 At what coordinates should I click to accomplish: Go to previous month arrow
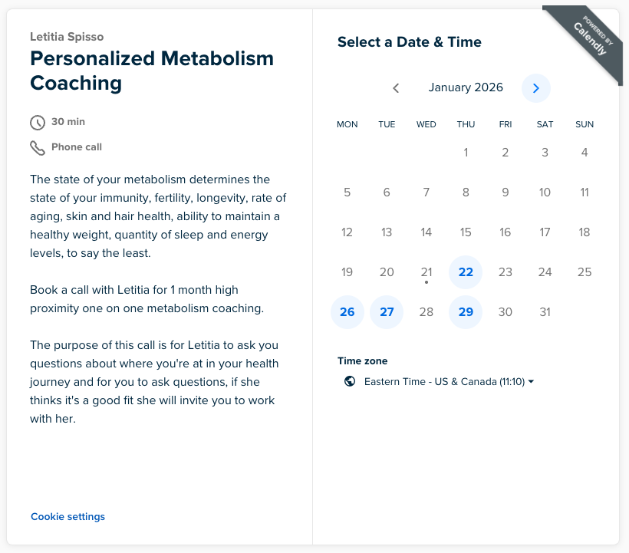click(x=396, y=88)
